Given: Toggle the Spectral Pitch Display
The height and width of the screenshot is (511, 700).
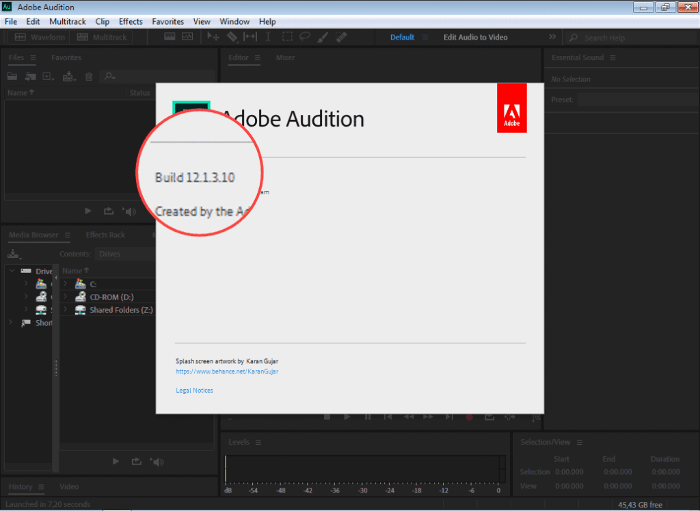Looking at the screenshot, I should point(187,37).
